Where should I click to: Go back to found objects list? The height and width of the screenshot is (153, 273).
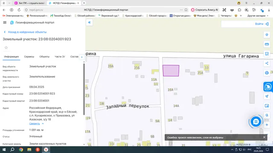tap(25, 32)
